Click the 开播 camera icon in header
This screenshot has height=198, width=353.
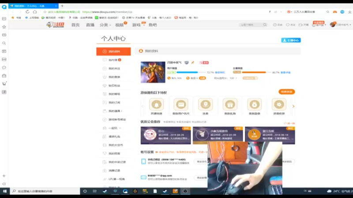pos(300,25)
